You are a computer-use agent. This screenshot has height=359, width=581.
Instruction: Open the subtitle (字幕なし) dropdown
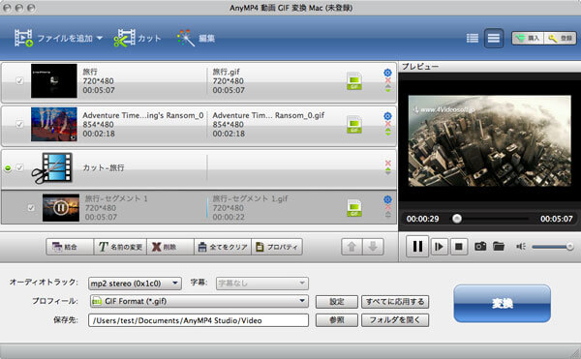coord(262,284)
